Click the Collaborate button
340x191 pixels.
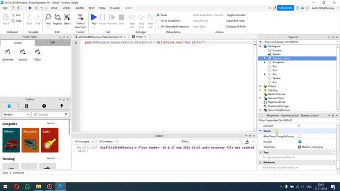click(x=285, y=8)
